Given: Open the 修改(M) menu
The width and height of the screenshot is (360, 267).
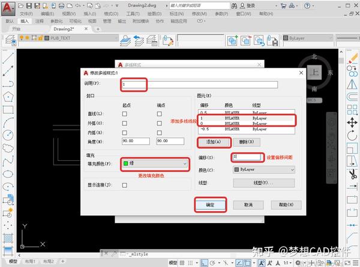Looking at the screenshot, I should pos(200,14).
